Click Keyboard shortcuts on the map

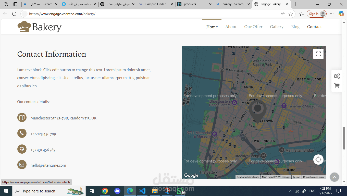coord(248,177)
